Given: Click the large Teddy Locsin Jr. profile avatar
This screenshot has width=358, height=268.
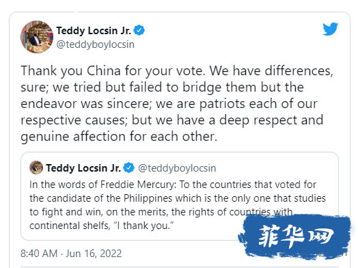Looking at the screenshot, I should point(37,37).
